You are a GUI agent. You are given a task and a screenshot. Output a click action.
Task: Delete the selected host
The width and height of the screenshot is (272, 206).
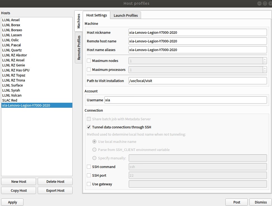tap(55, 181)
